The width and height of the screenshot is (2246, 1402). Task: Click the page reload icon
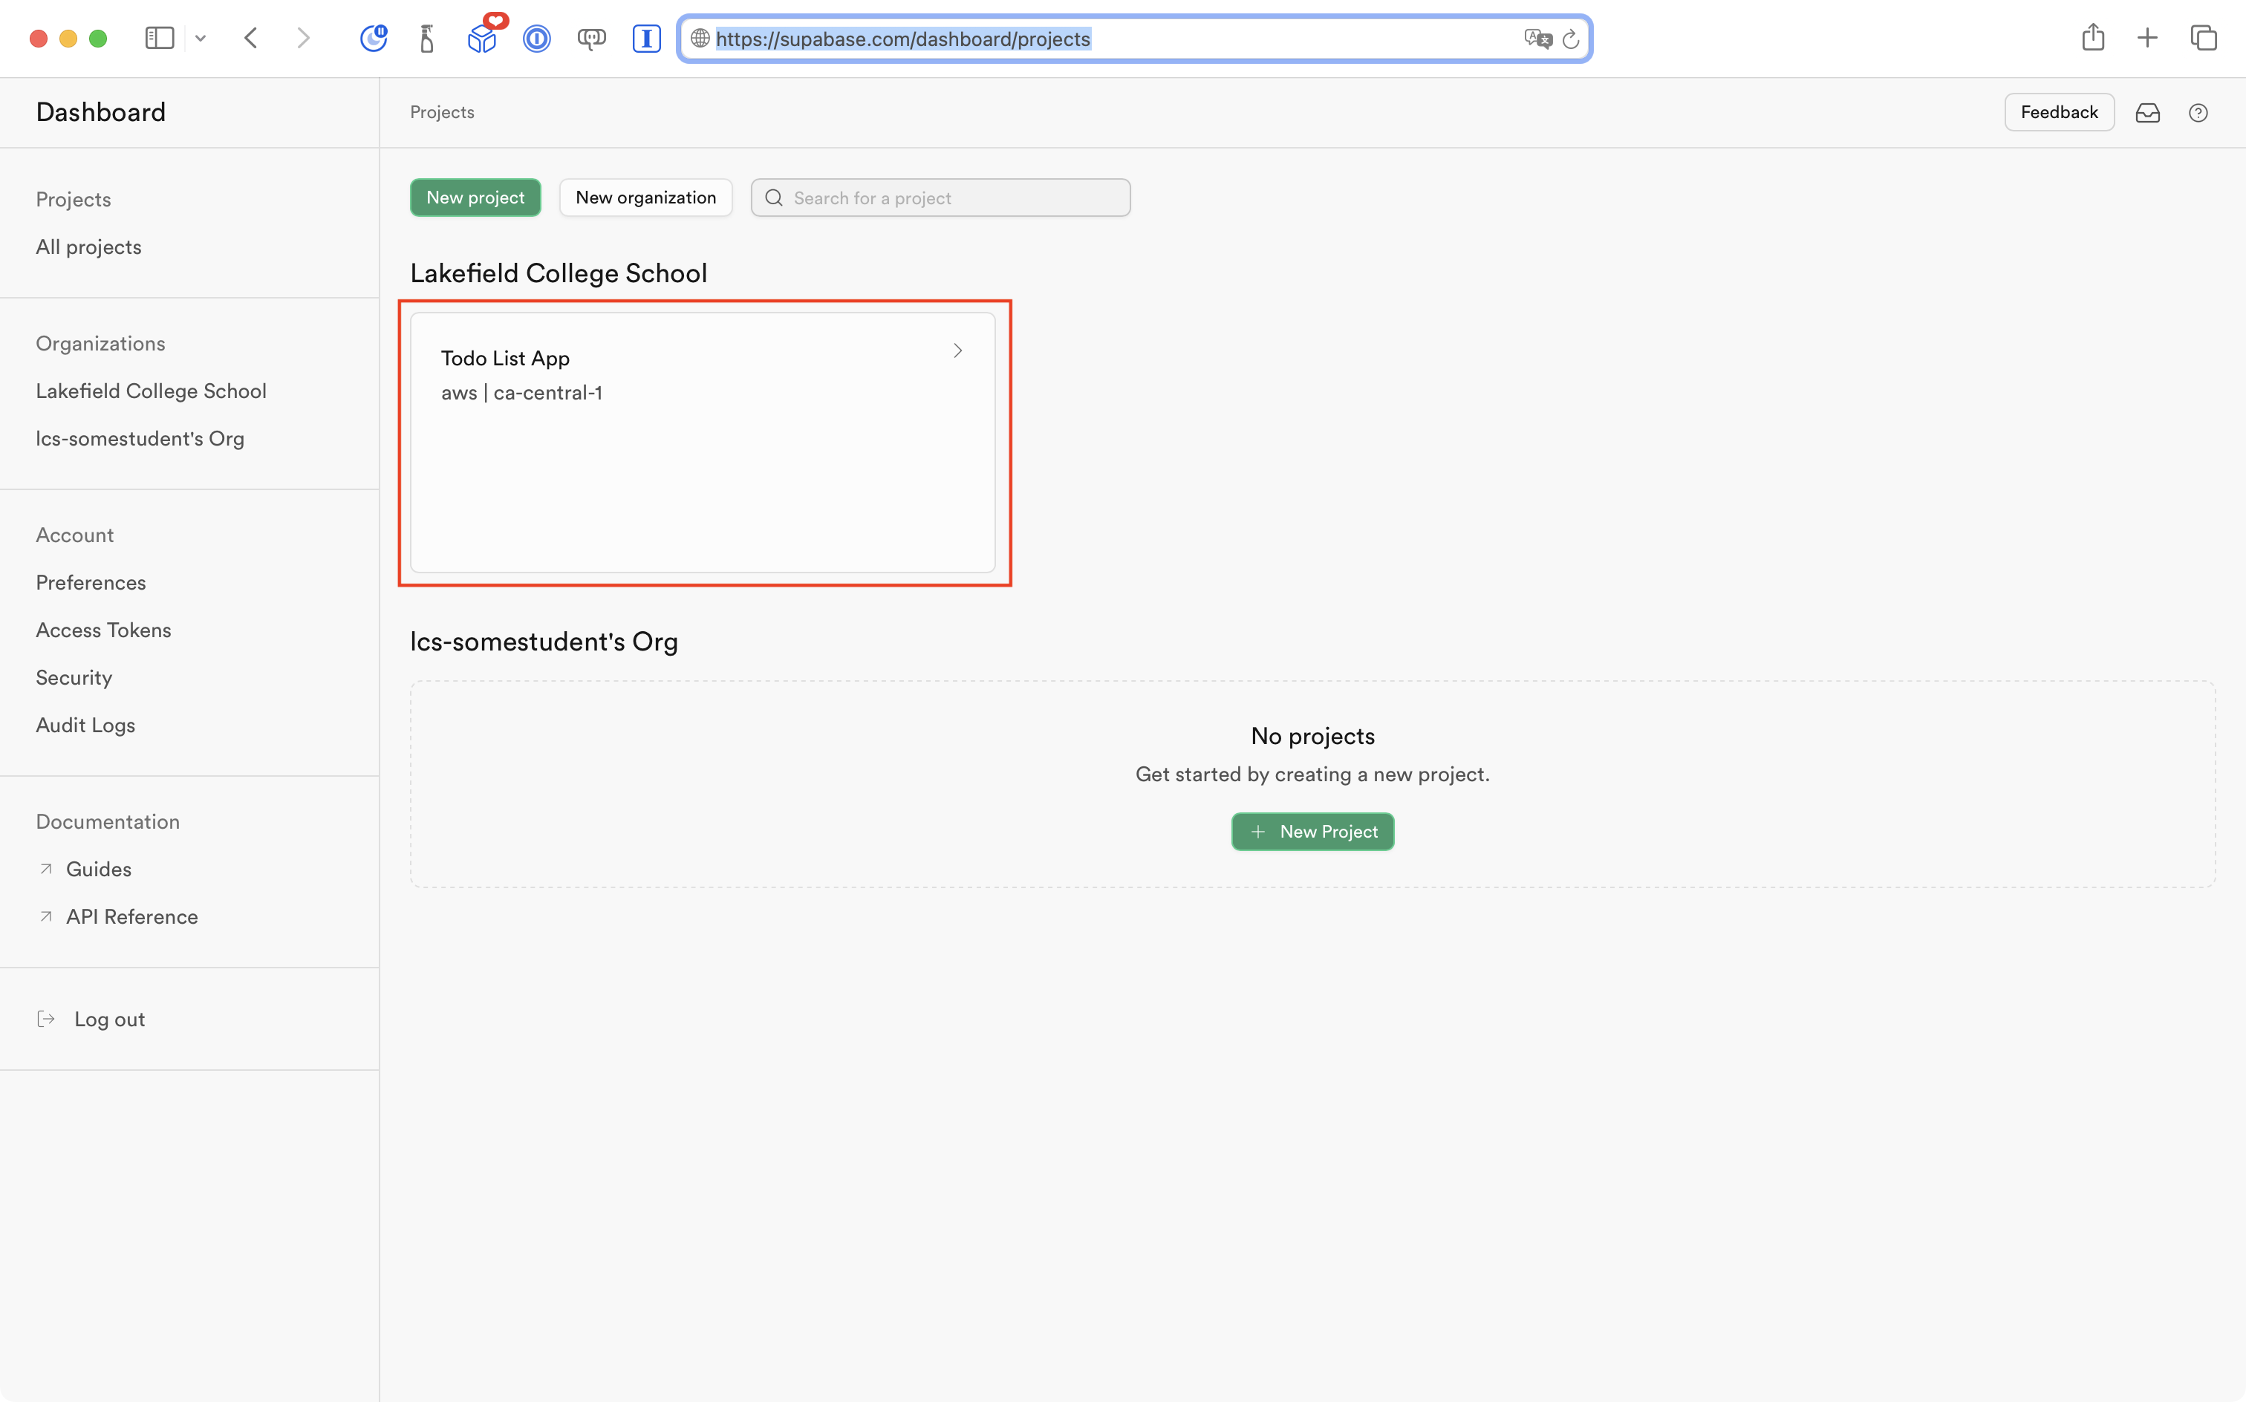[x=1570, y=39]
